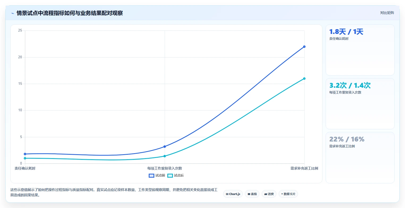This screenshot has height=208, width=405.
Task: Click the 责任确认耗时 x-axis label
Action: (x=25, y=168)
